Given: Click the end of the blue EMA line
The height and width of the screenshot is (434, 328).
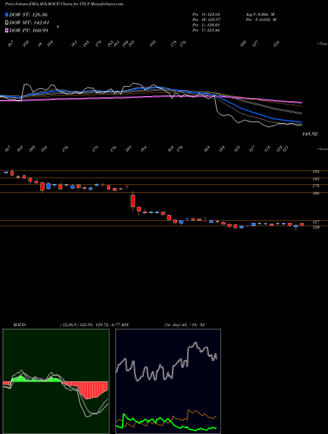Looking at the screenshot, I should [x=301, y=122].
